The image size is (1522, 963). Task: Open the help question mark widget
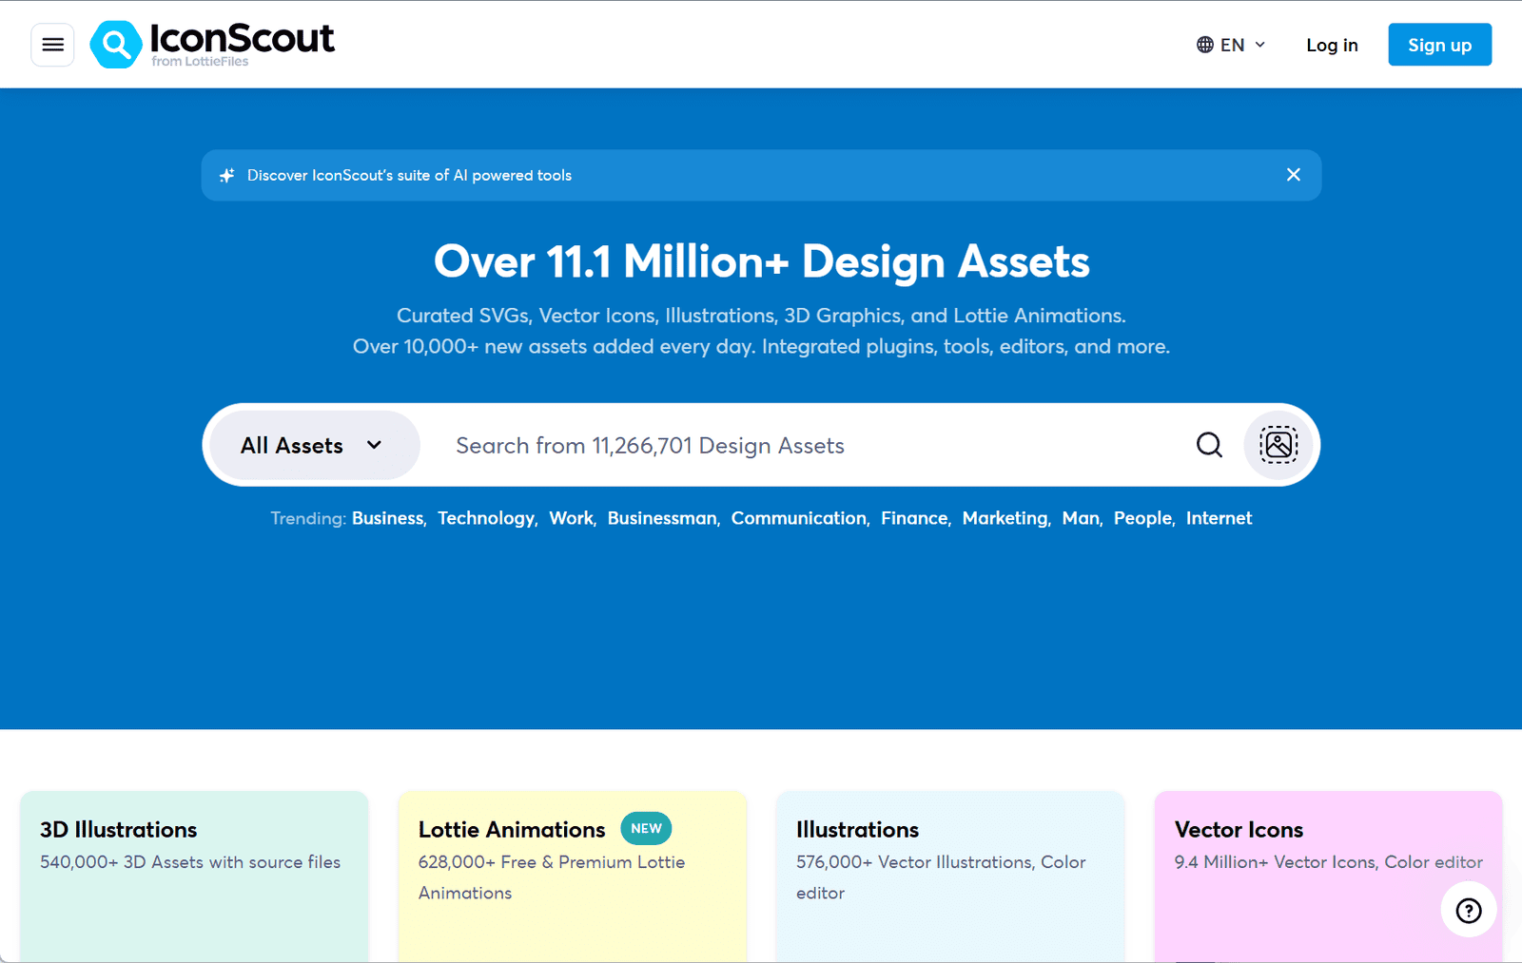tap(1468, 910)
